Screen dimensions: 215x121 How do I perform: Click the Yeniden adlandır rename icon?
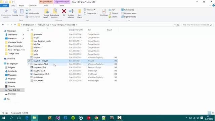tap(71, 11)
